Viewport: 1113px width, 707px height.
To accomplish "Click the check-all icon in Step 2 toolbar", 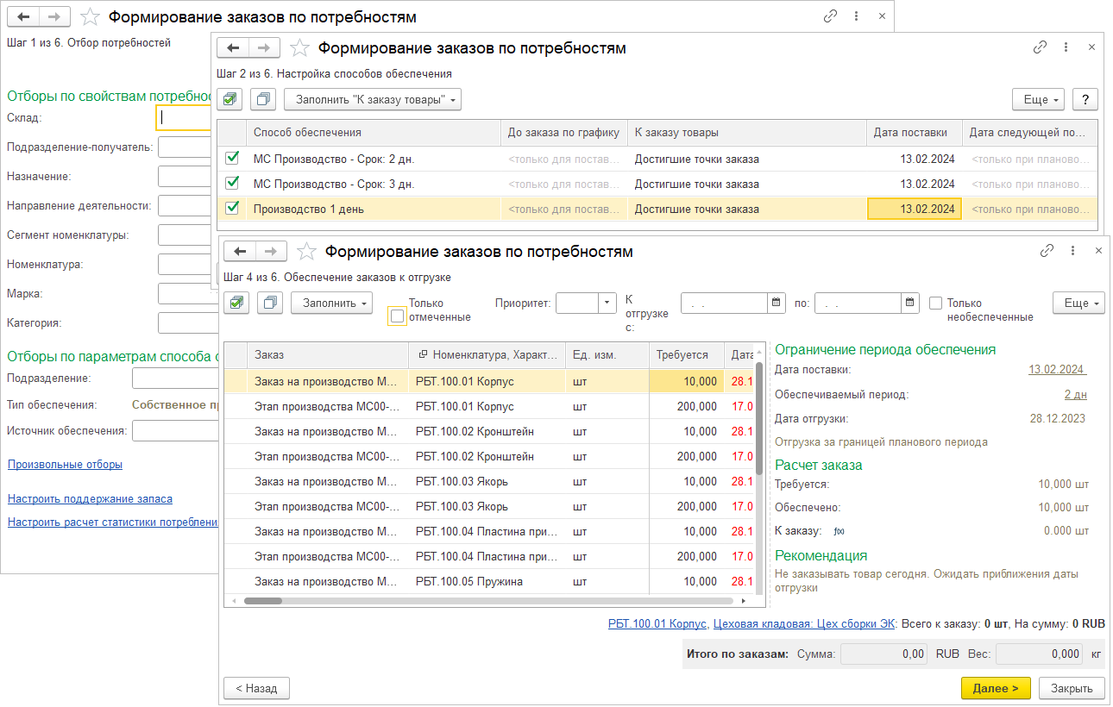I will (230, 99).
